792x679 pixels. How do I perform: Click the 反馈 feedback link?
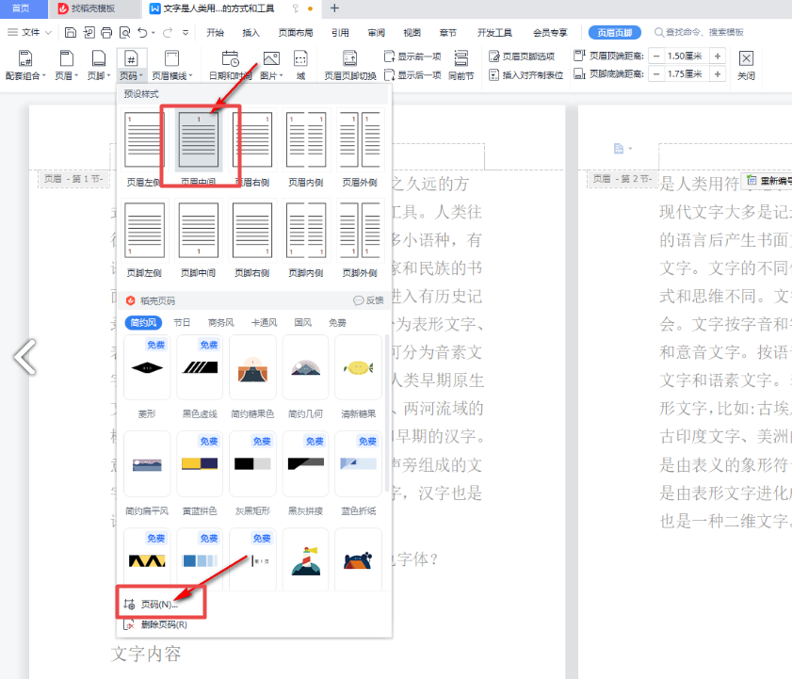(x=369, y=300)
